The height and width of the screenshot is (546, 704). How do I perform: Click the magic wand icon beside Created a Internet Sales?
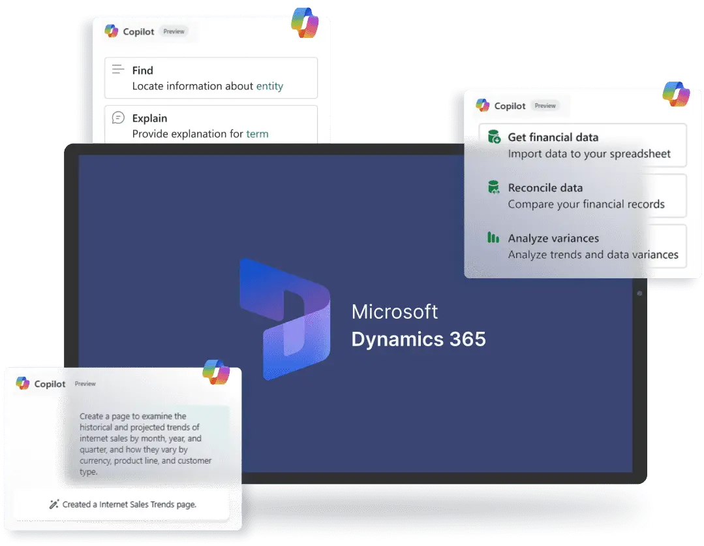point(54,504)
